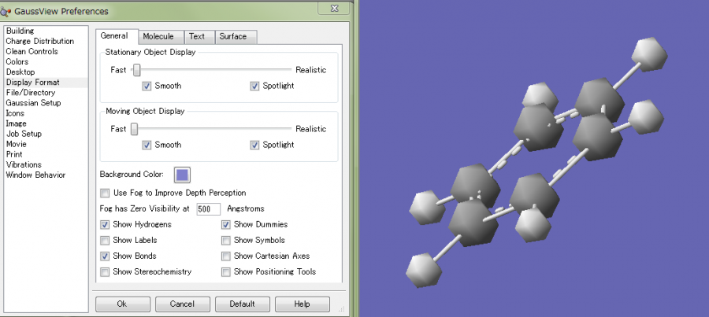Screen dimensions: 709x317
Task: Select Vibrations preferences
Action: point(24,165)
